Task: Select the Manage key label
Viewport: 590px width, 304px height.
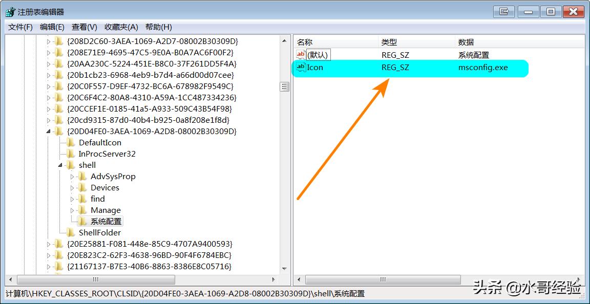Action: [x=106, y=210]
